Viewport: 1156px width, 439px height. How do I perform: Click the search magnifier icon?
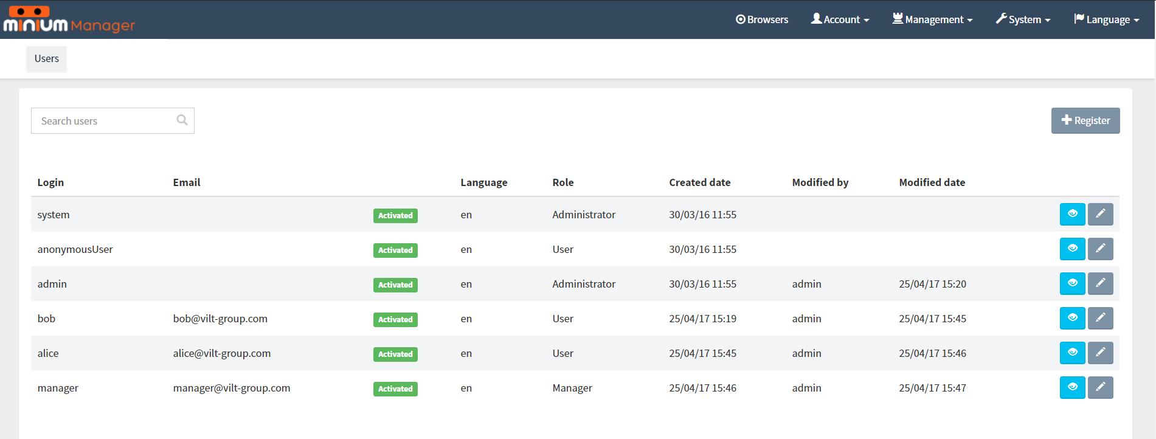(182, 120)
